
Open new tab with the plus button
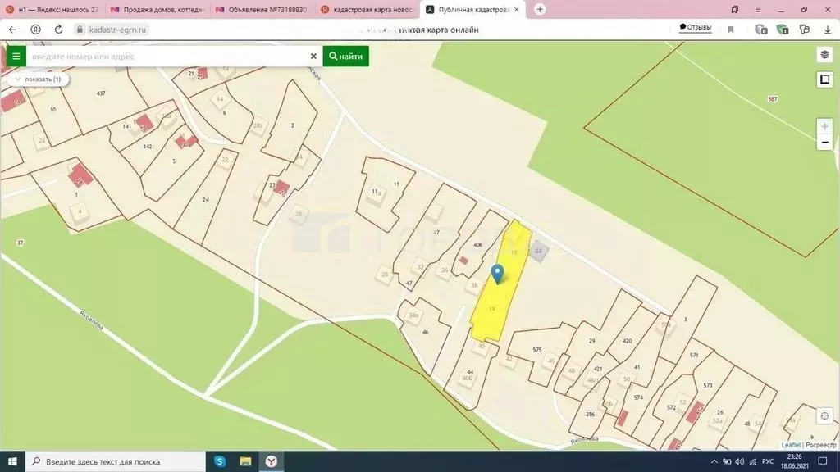(x=539, y=9)
